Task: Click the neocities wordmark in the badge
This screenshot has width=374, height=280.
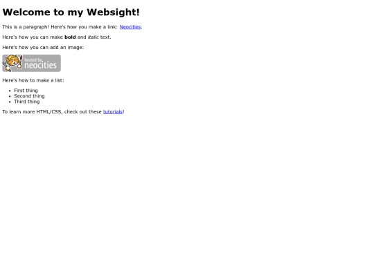Action: click(x=40, y=65)
